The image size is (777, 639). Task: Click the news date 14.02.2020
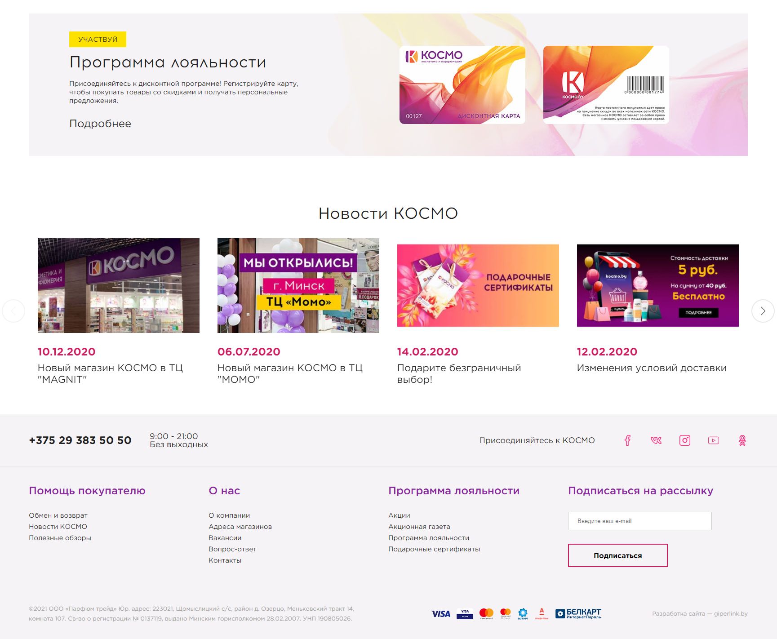coord(428,352)
